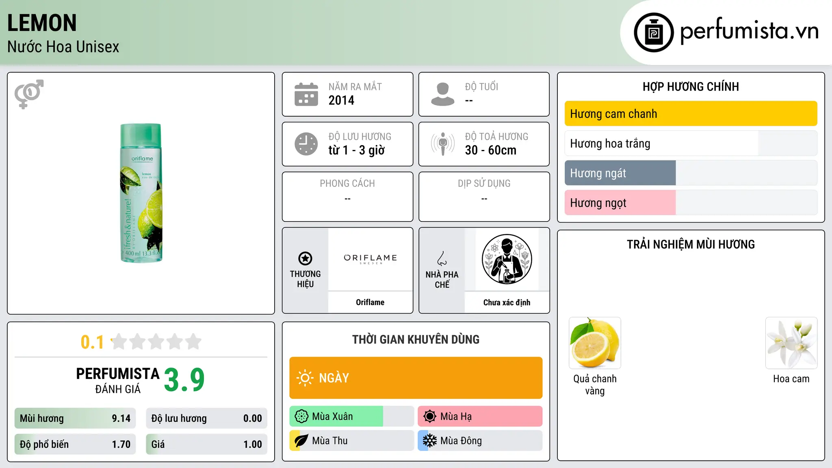832x468 pixels.
Task: Click the Thời gian khuyên dùng heading
Action: [416, 340]
